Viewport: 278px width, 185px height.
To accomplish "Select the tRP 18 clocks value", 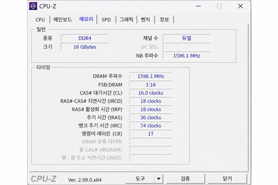I will click(151, 109).
